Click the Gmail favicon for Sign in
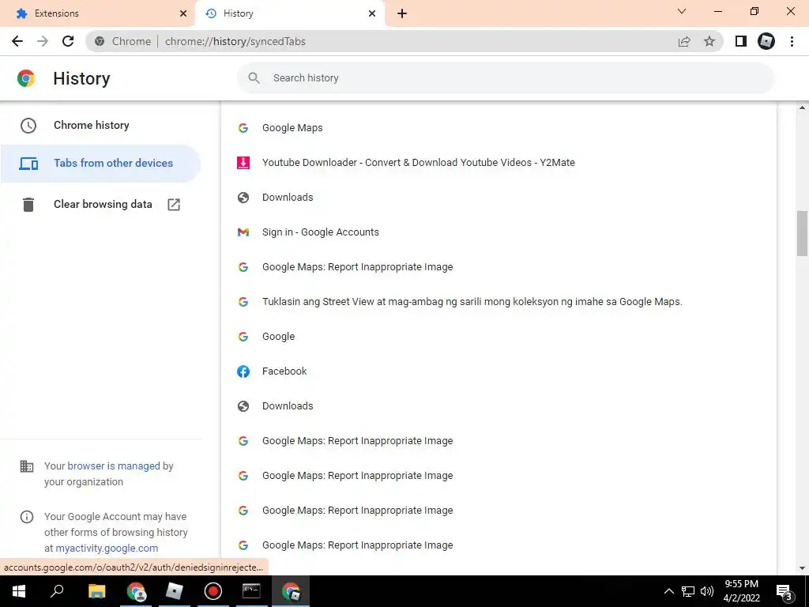The height and width of the screenshot is (607, 809). [243, 232]
